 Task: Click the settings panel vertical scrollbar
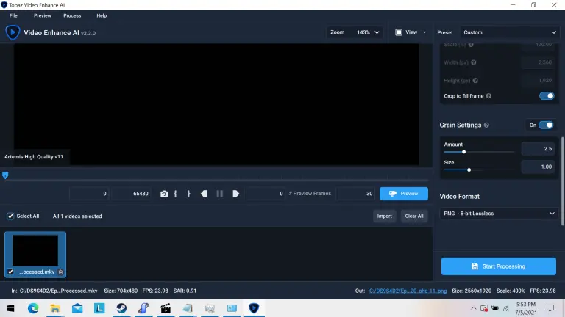(563, 181)
